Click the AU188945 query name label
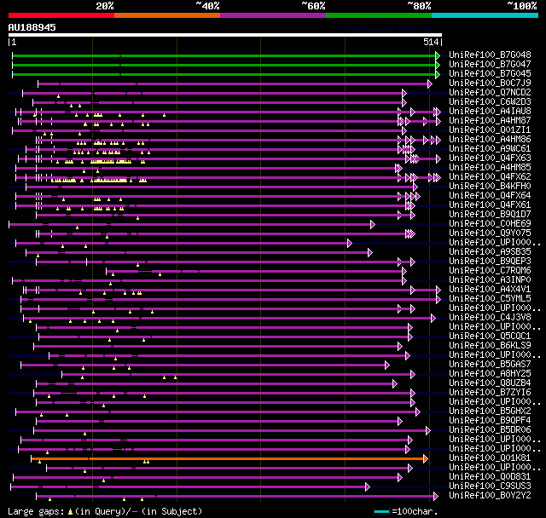This screenshot has height=518, width=546. [x=32, y=27]
